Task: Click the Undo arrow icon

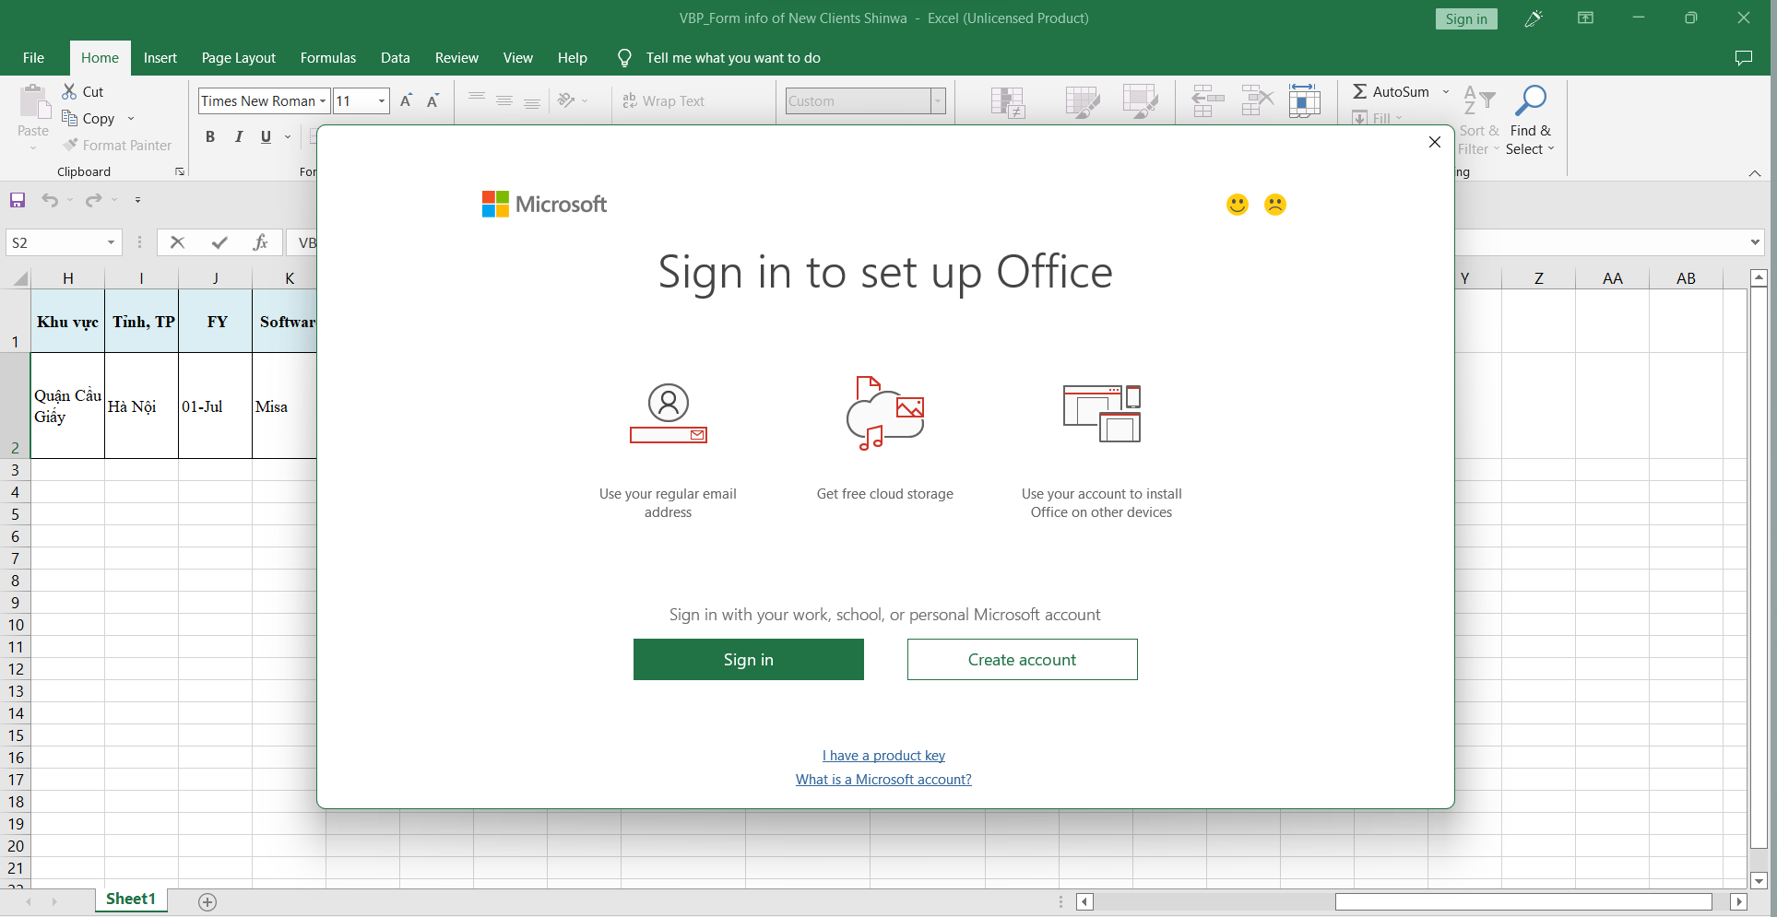Action: point(50,200)
